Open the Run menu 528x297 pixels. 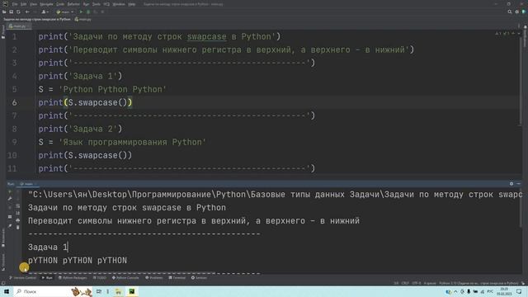(86, 4)
